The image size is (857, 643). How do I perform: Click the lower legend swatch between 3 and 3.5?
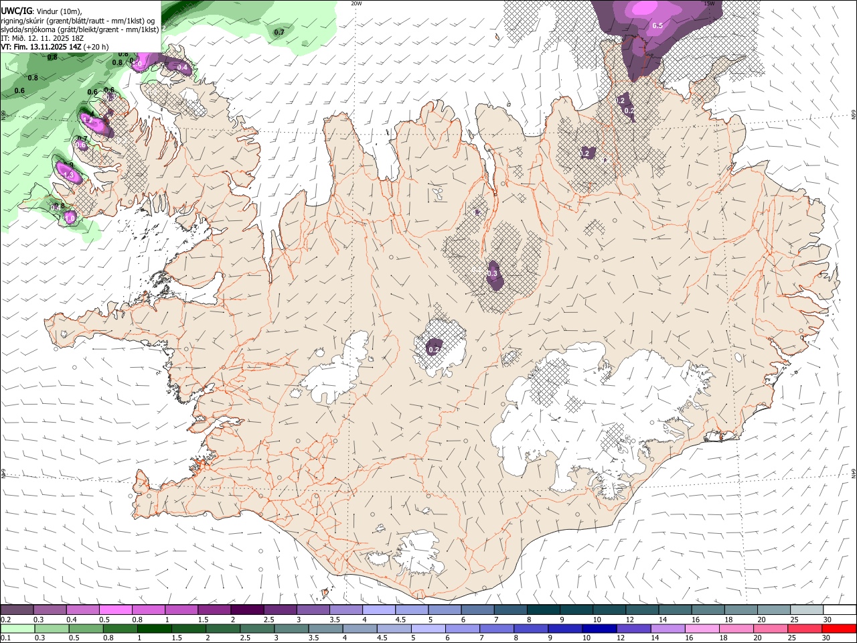pyautogui.click(x=291, y=629)
